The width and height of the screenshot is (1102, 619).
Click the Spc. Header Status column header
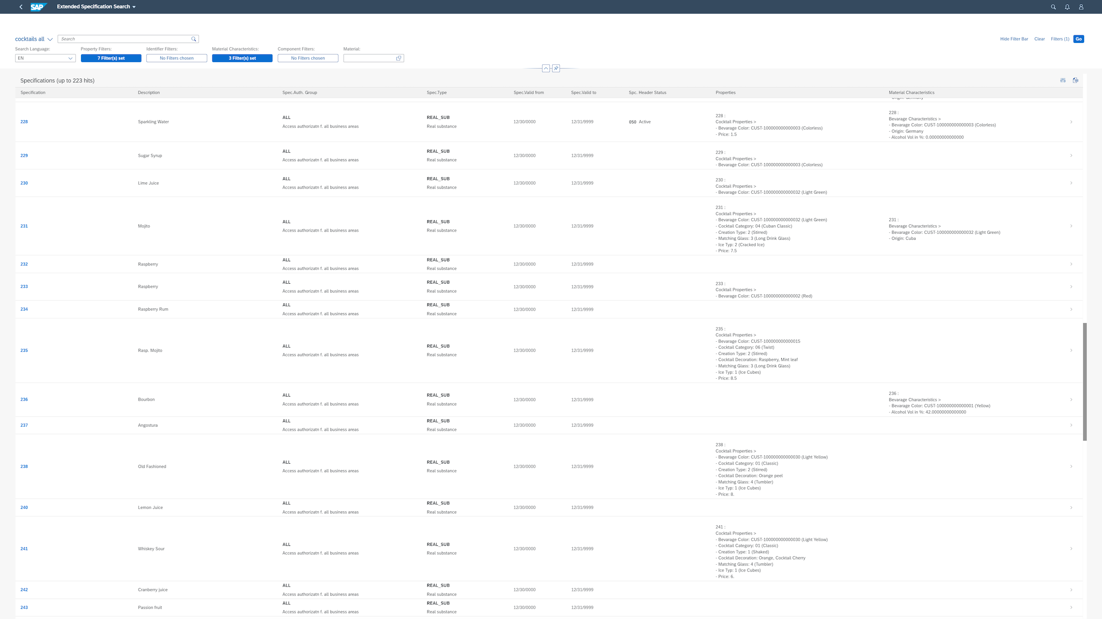point(647,93)
